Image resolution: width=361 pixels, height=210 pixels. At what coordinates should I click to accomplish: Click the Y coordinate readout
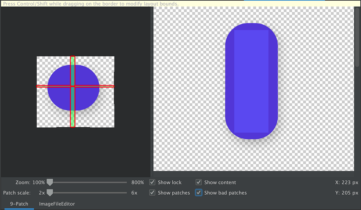pyautogui.click(x=346, y=193)
